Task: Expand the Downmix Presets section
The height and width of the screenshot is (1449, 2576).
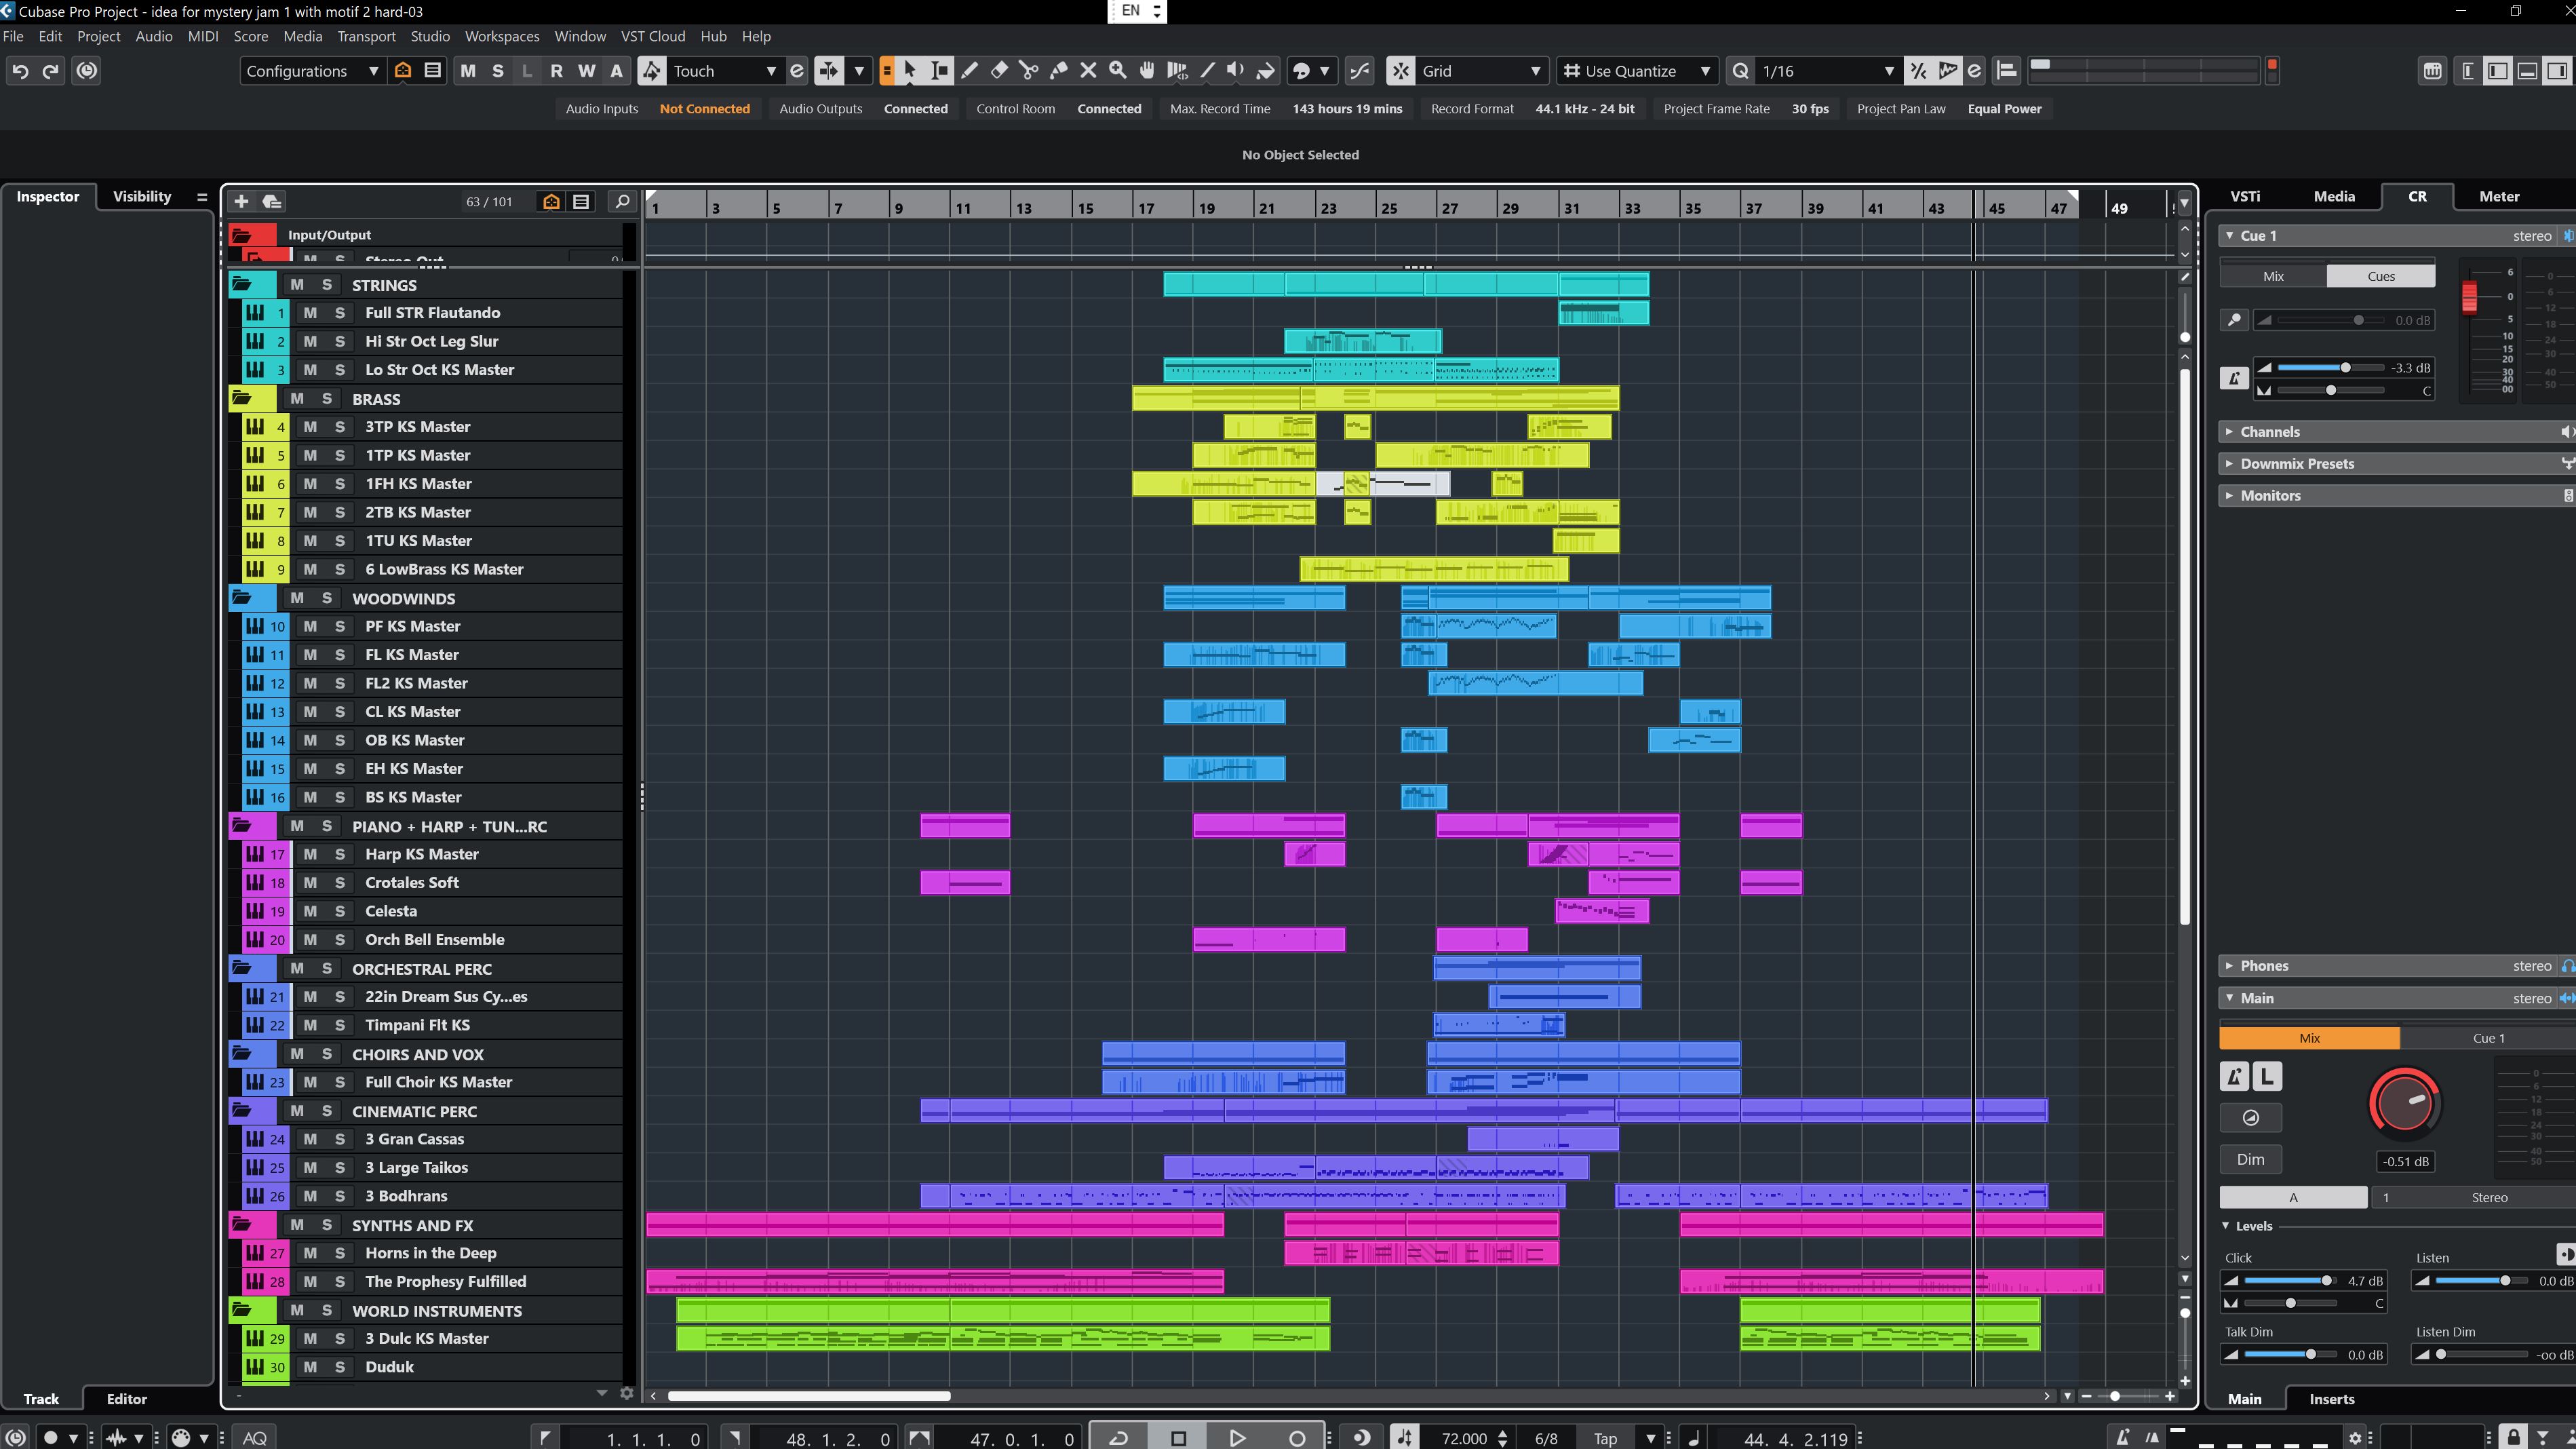Action: (x=2297, y=463)
